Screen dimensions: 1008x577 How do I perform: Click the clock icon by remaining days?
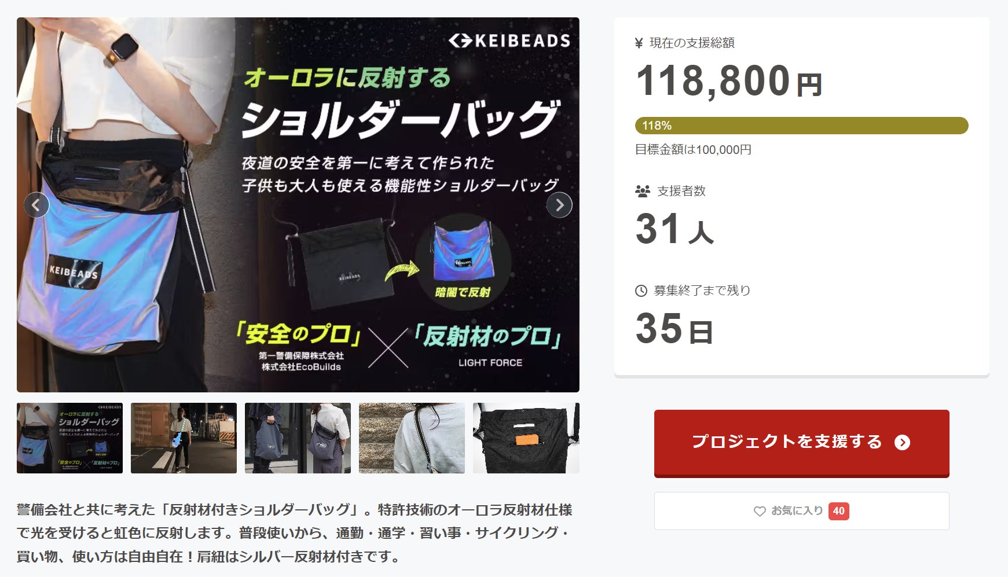(x=641, y=291)
